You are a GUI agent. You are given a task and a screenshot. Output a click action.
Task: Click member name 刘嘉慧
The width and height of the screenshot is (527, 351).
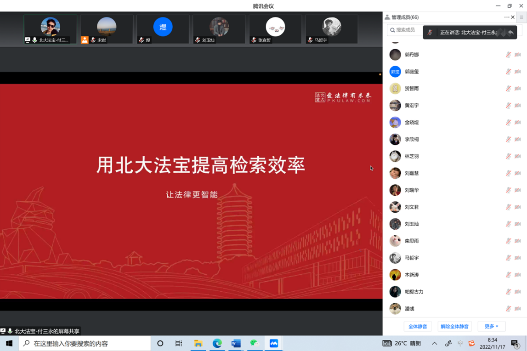[x=412, y=173]
